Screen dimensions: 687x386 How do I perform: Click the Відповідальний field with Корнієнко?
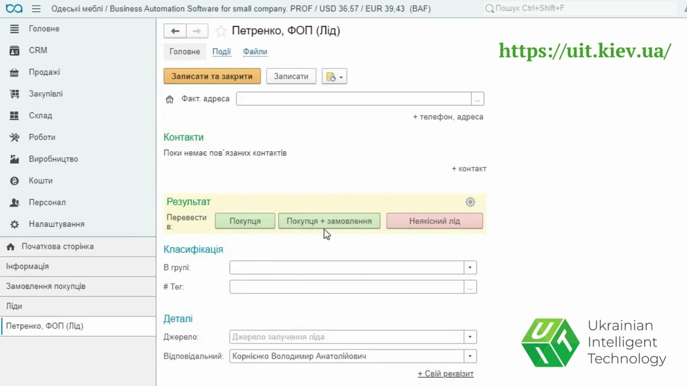(x=347, y=356)
